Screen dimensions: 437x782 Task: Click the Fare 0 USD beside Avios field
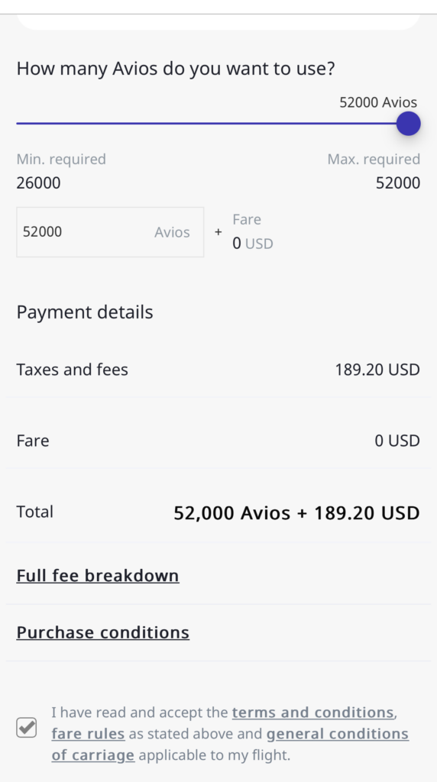pyautogui.click(x=252, y=232)
